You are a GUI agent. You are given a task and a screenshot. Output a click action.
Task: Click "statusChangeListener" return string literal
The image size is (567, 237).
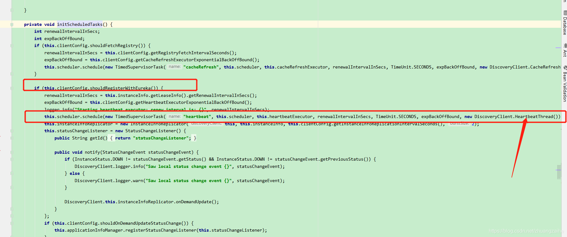click(x=161, y=138)
